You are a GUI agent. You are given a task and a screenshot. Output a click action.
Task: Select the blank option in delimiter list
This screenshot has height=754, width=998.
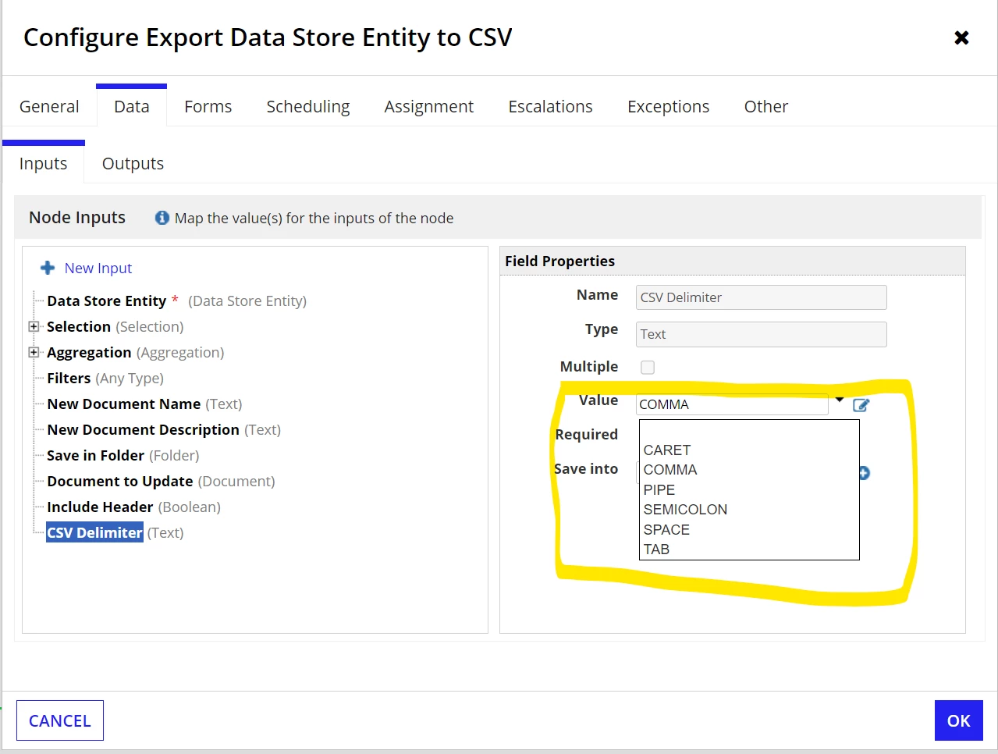tap(748, 430)
